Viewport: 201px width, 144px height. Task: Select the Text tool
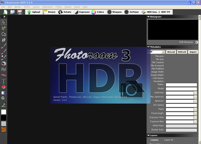pyautogui.click(x=4, y=81)
